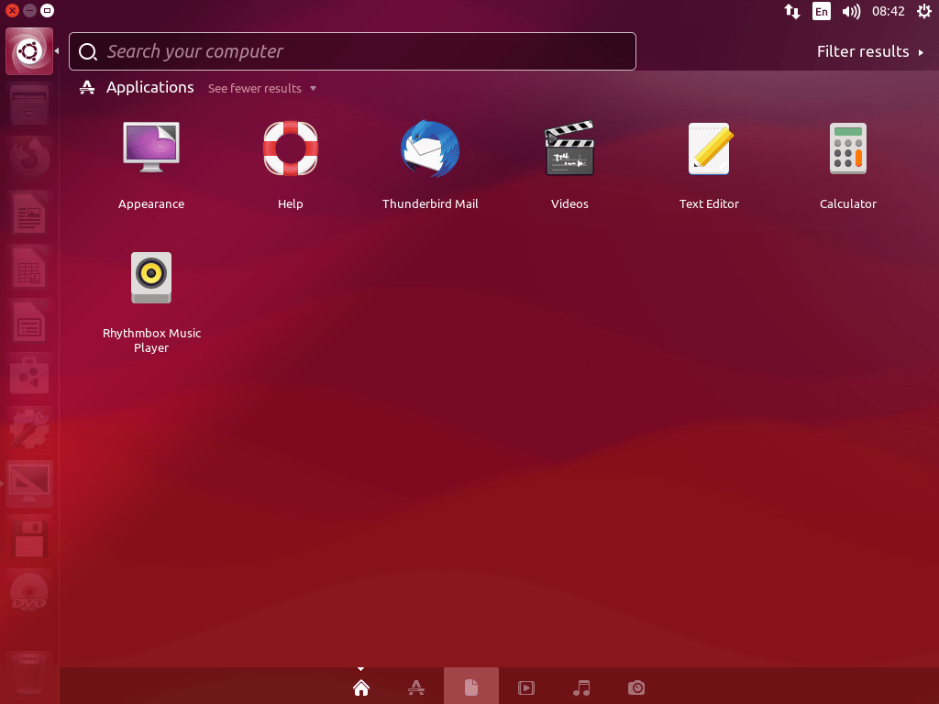The width and height of the screenshot is (939, 704).
Task: Open Rhythmbox Music Player
Action: click(151, 278)
